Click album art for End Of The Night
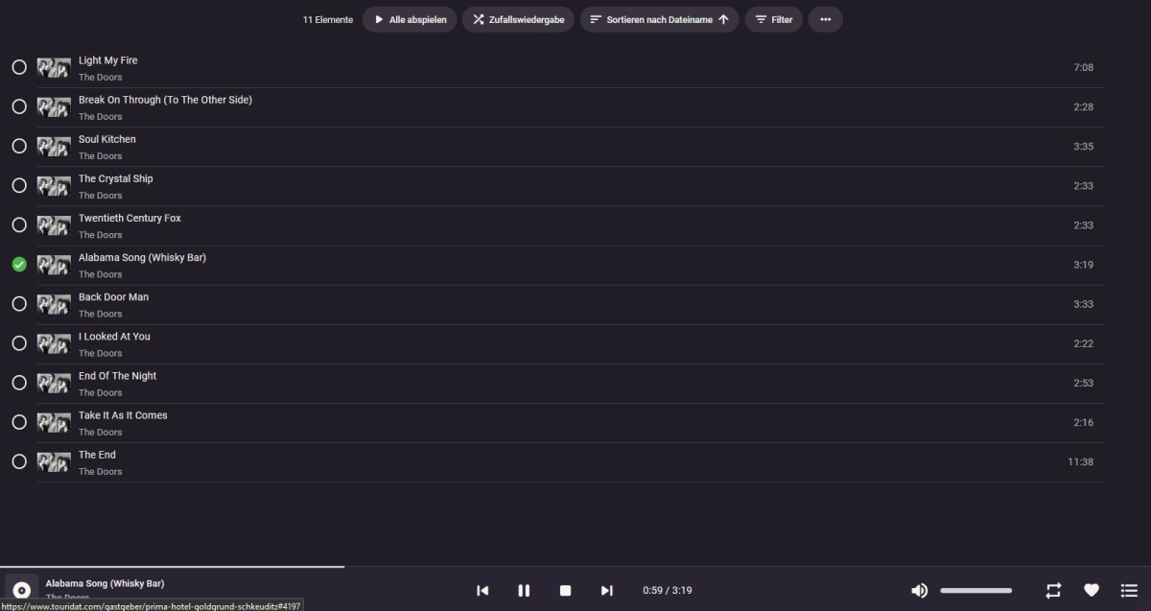Screen dimensions: 1151x611 54,383
